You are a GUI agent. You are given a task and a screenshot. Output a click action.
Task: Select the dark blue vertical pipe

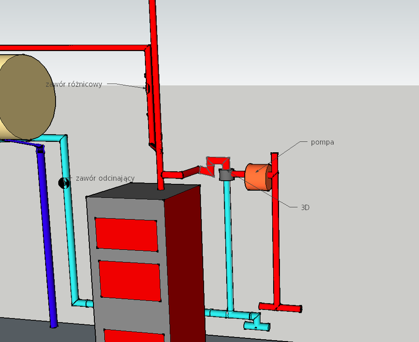[47, 237]
